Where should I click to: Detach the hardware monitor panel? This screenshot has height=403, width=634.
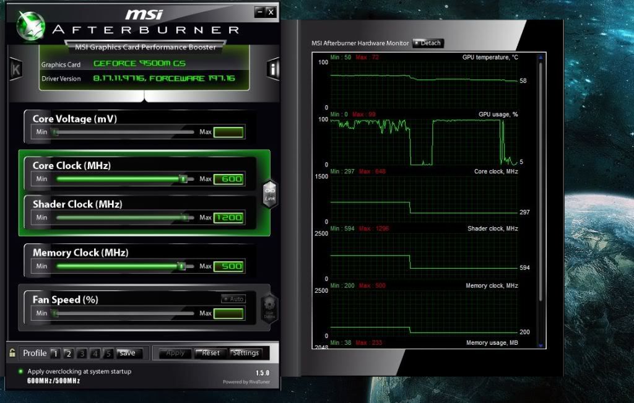tap(428, 43)
